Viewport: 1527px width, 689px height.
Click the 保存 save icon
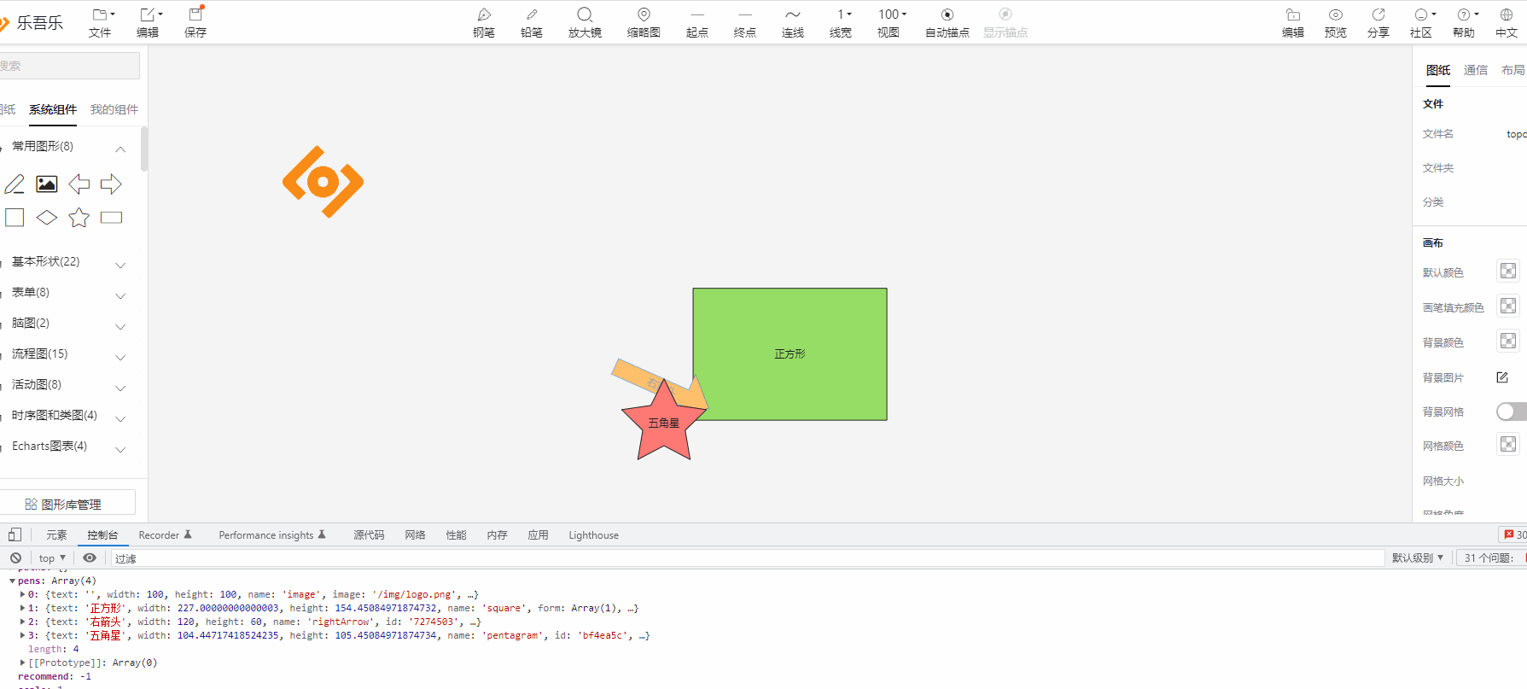(195, 23)
